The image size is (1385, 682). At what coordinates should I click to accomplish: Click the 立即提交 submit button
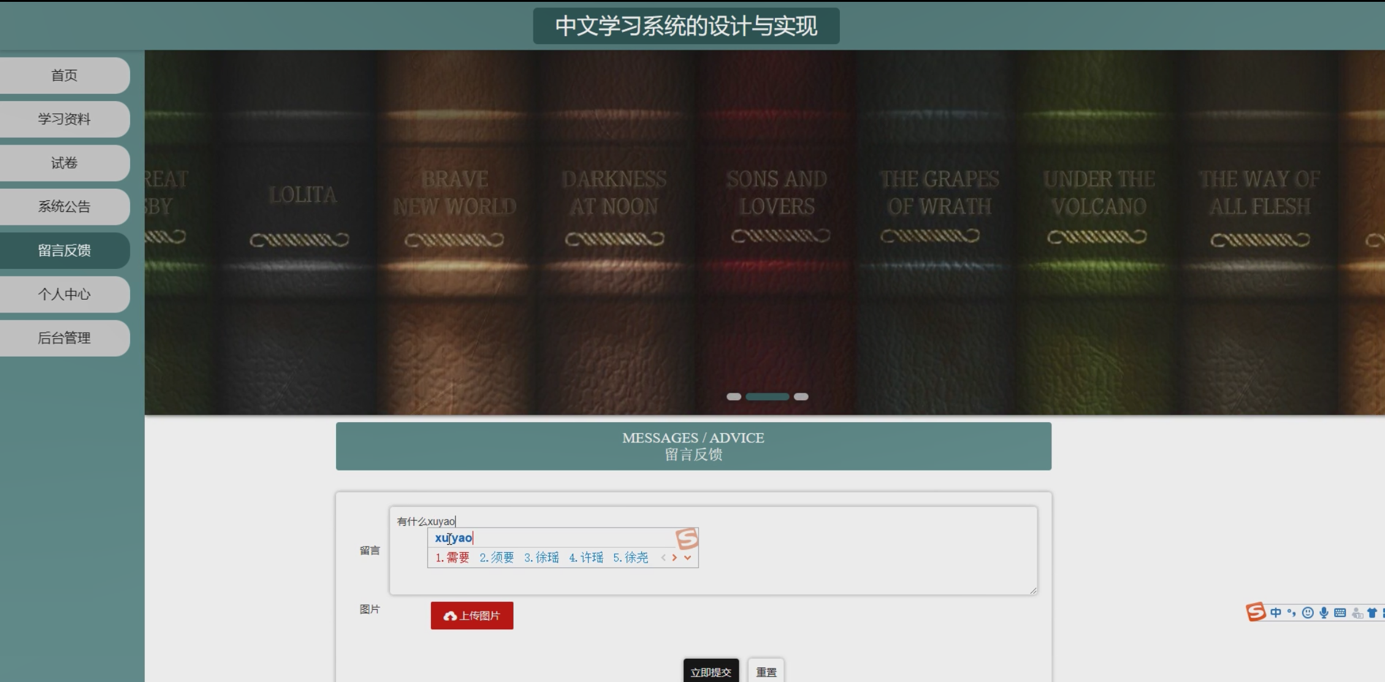tap(711, 672)
